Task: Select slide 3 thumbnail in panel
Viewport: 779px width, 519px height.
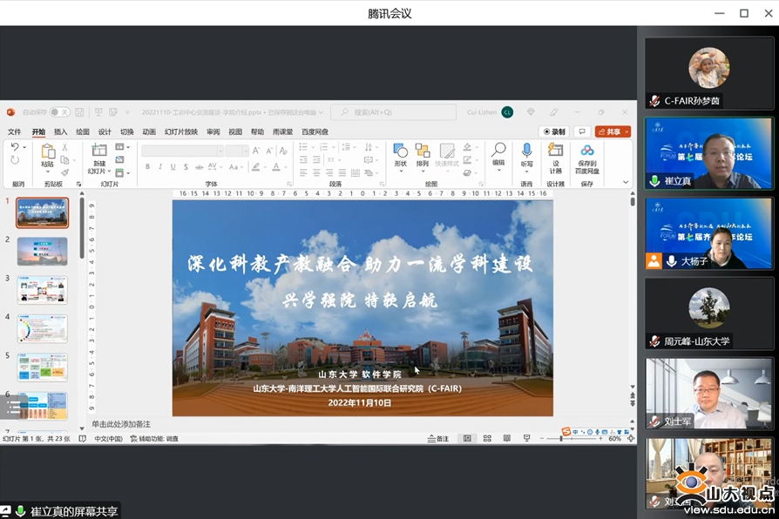Action: click(42, 290)
